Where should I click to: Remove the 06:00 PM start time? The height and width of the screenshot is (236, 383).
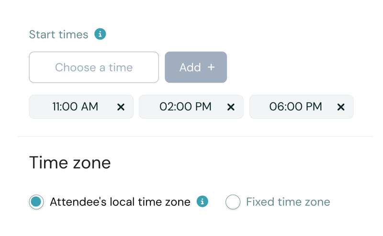pyautogui.click(x=341, y=107)
